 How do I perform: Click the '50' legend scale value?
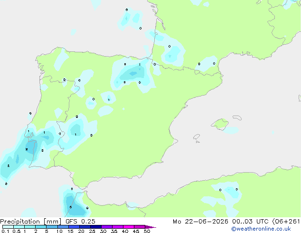(x=147, y=231)
